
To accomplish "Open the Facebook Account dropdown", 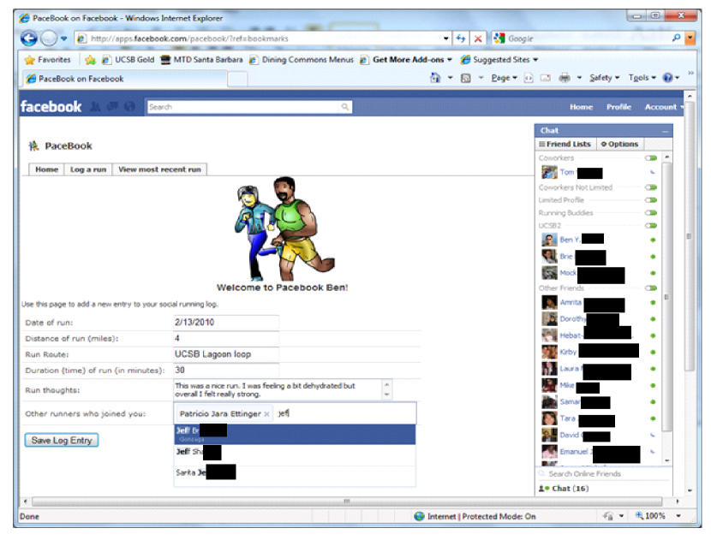I will pyautogui.click(x=664, y=107).
